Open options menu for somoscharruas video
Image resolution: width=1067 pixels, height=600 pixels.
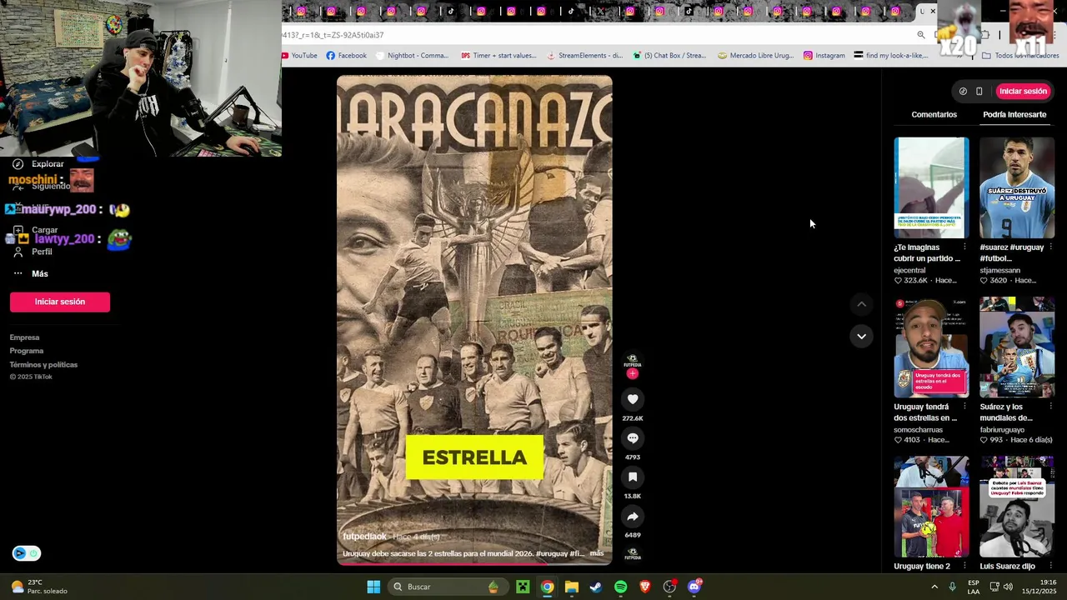[965, 407]
